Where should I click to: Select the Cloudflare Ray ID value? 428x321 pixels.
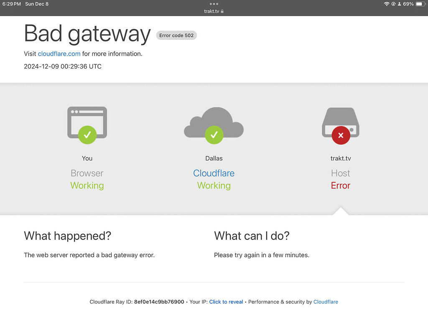(159, 302)
